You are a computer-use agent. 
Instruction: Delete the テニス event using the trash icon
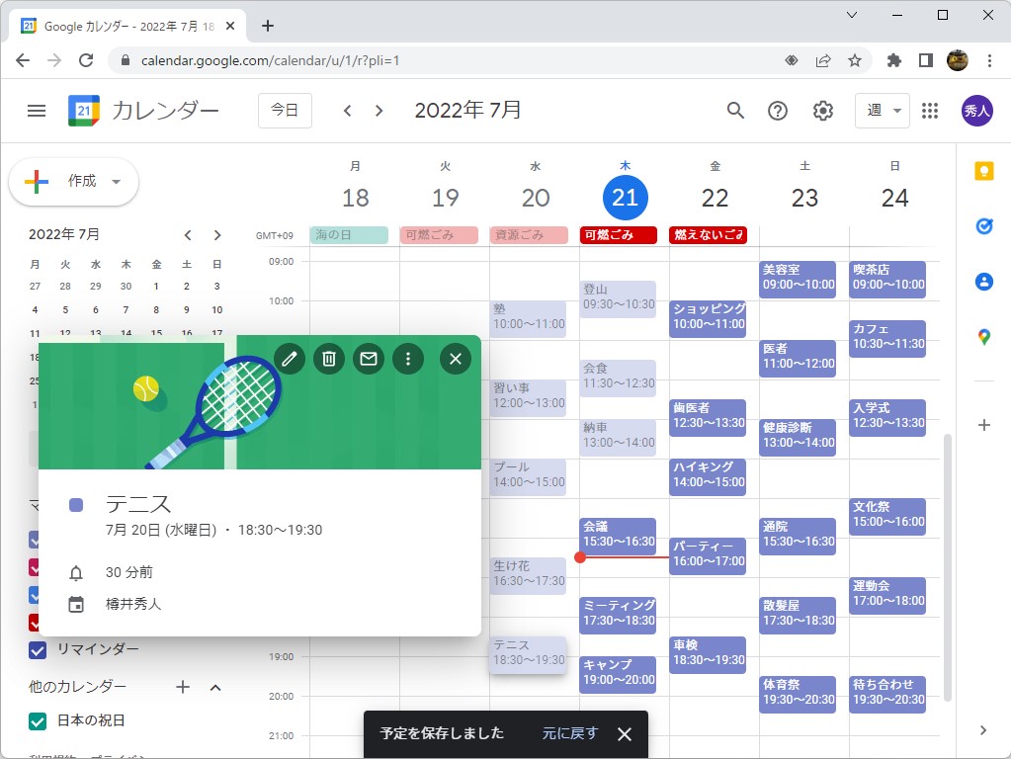[328, 360]
